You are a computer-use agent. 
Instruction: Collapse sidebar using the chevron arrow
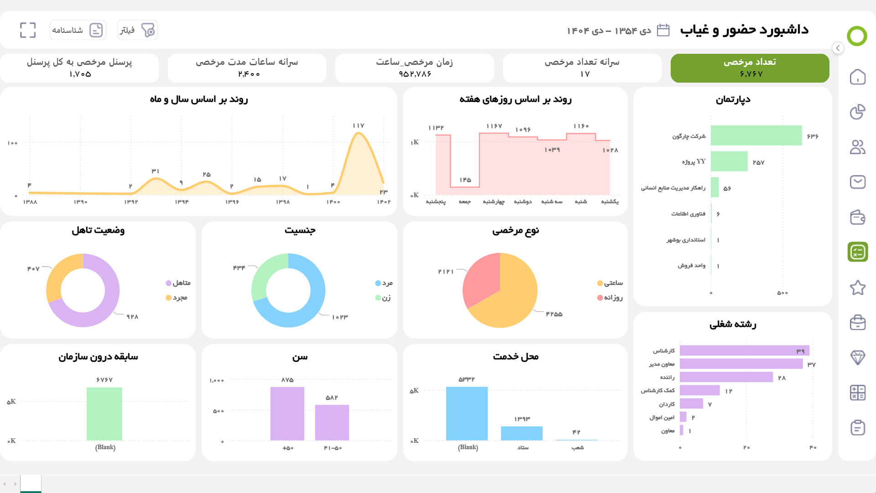(838, 48)
